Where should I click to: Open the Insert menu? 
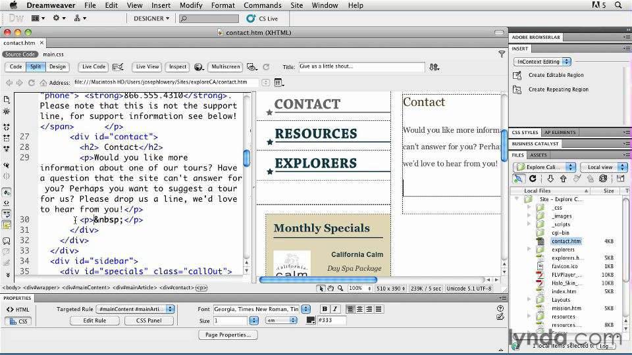point(161,5)
